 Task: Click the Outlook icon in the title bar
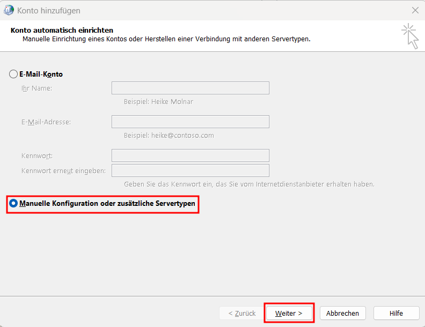9,10
